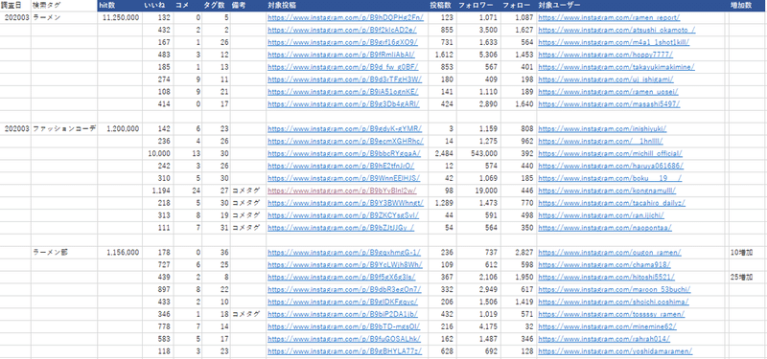Open post link B9YcLWjh8Wh
Image resolution: width=767 pixels, height=359 pixels.
[x=345, y=265]
